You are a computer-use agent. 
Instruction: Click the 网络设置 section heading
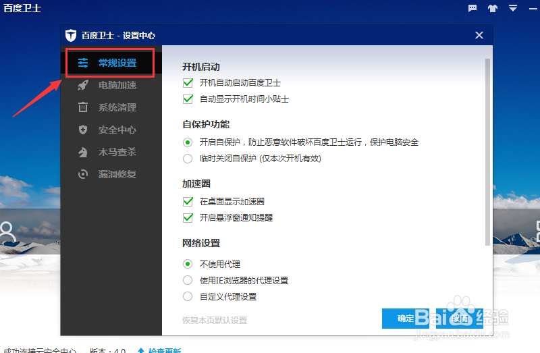coord(201,243)
